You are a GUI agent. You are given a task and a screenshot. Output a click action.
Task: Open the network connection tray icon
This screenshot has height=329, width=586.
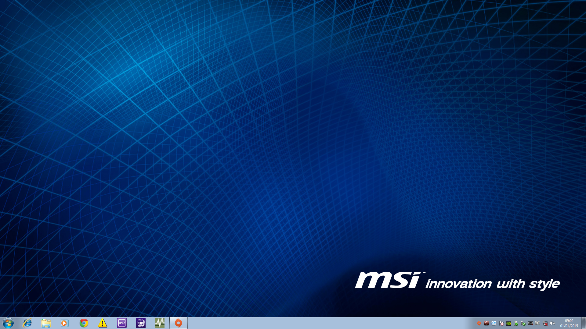(545, 323)
